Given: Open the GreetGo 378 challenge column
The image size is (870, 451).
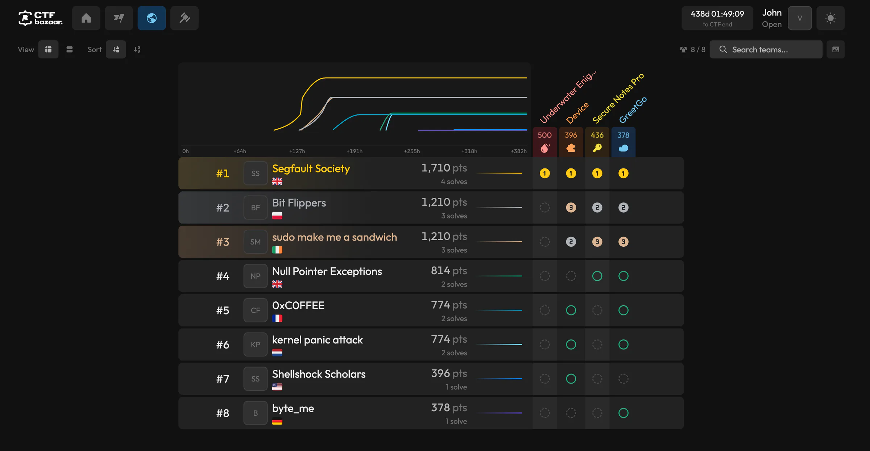Looking at the screenshot, I should [x=623, y=142].
